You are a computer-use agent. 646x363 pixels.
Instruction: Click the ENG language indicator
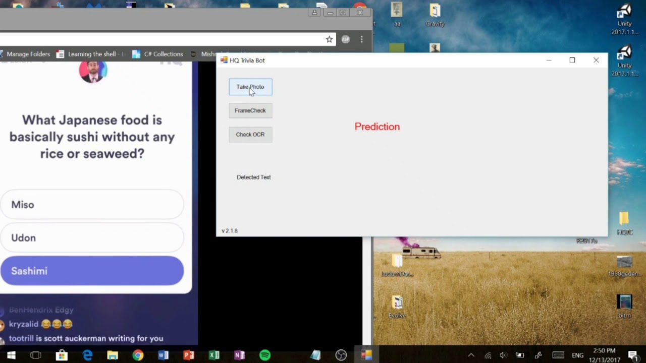point(578,355)
